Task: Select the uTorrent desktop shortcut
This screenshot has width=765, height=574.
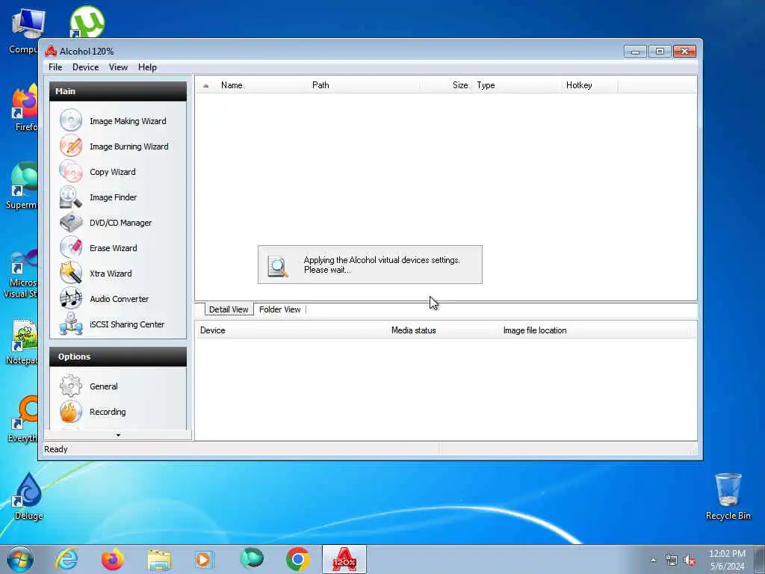Action: point(87,22)
